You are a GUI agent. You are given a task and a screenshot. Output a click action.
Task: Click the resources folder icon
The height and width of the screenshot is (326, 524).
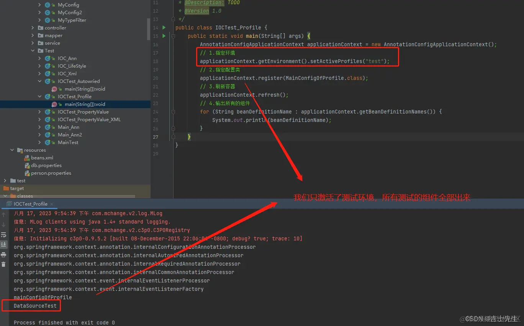[20, 150]
